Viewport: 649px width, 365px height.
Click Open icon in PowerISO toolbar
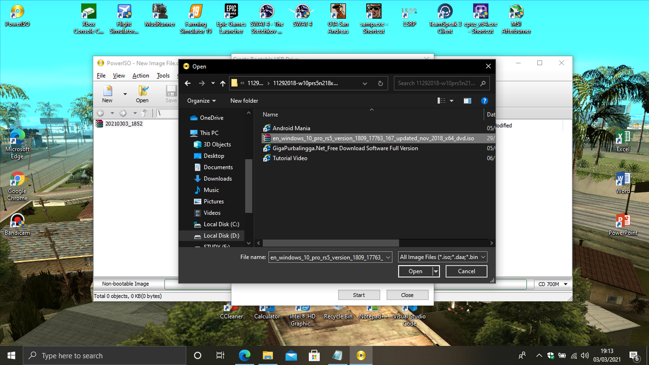click(x=142, y=94)
